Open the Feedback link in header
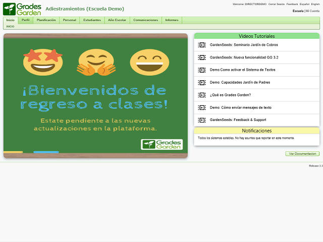Screen dimensions: 323x242 click(x=292, y=4)
